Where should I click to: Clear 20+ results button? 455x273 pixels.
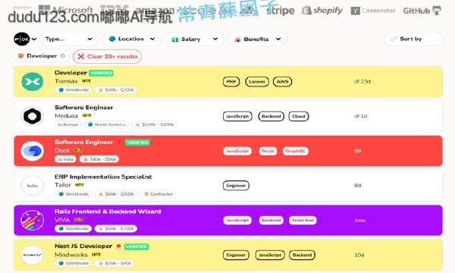point(108,56)
